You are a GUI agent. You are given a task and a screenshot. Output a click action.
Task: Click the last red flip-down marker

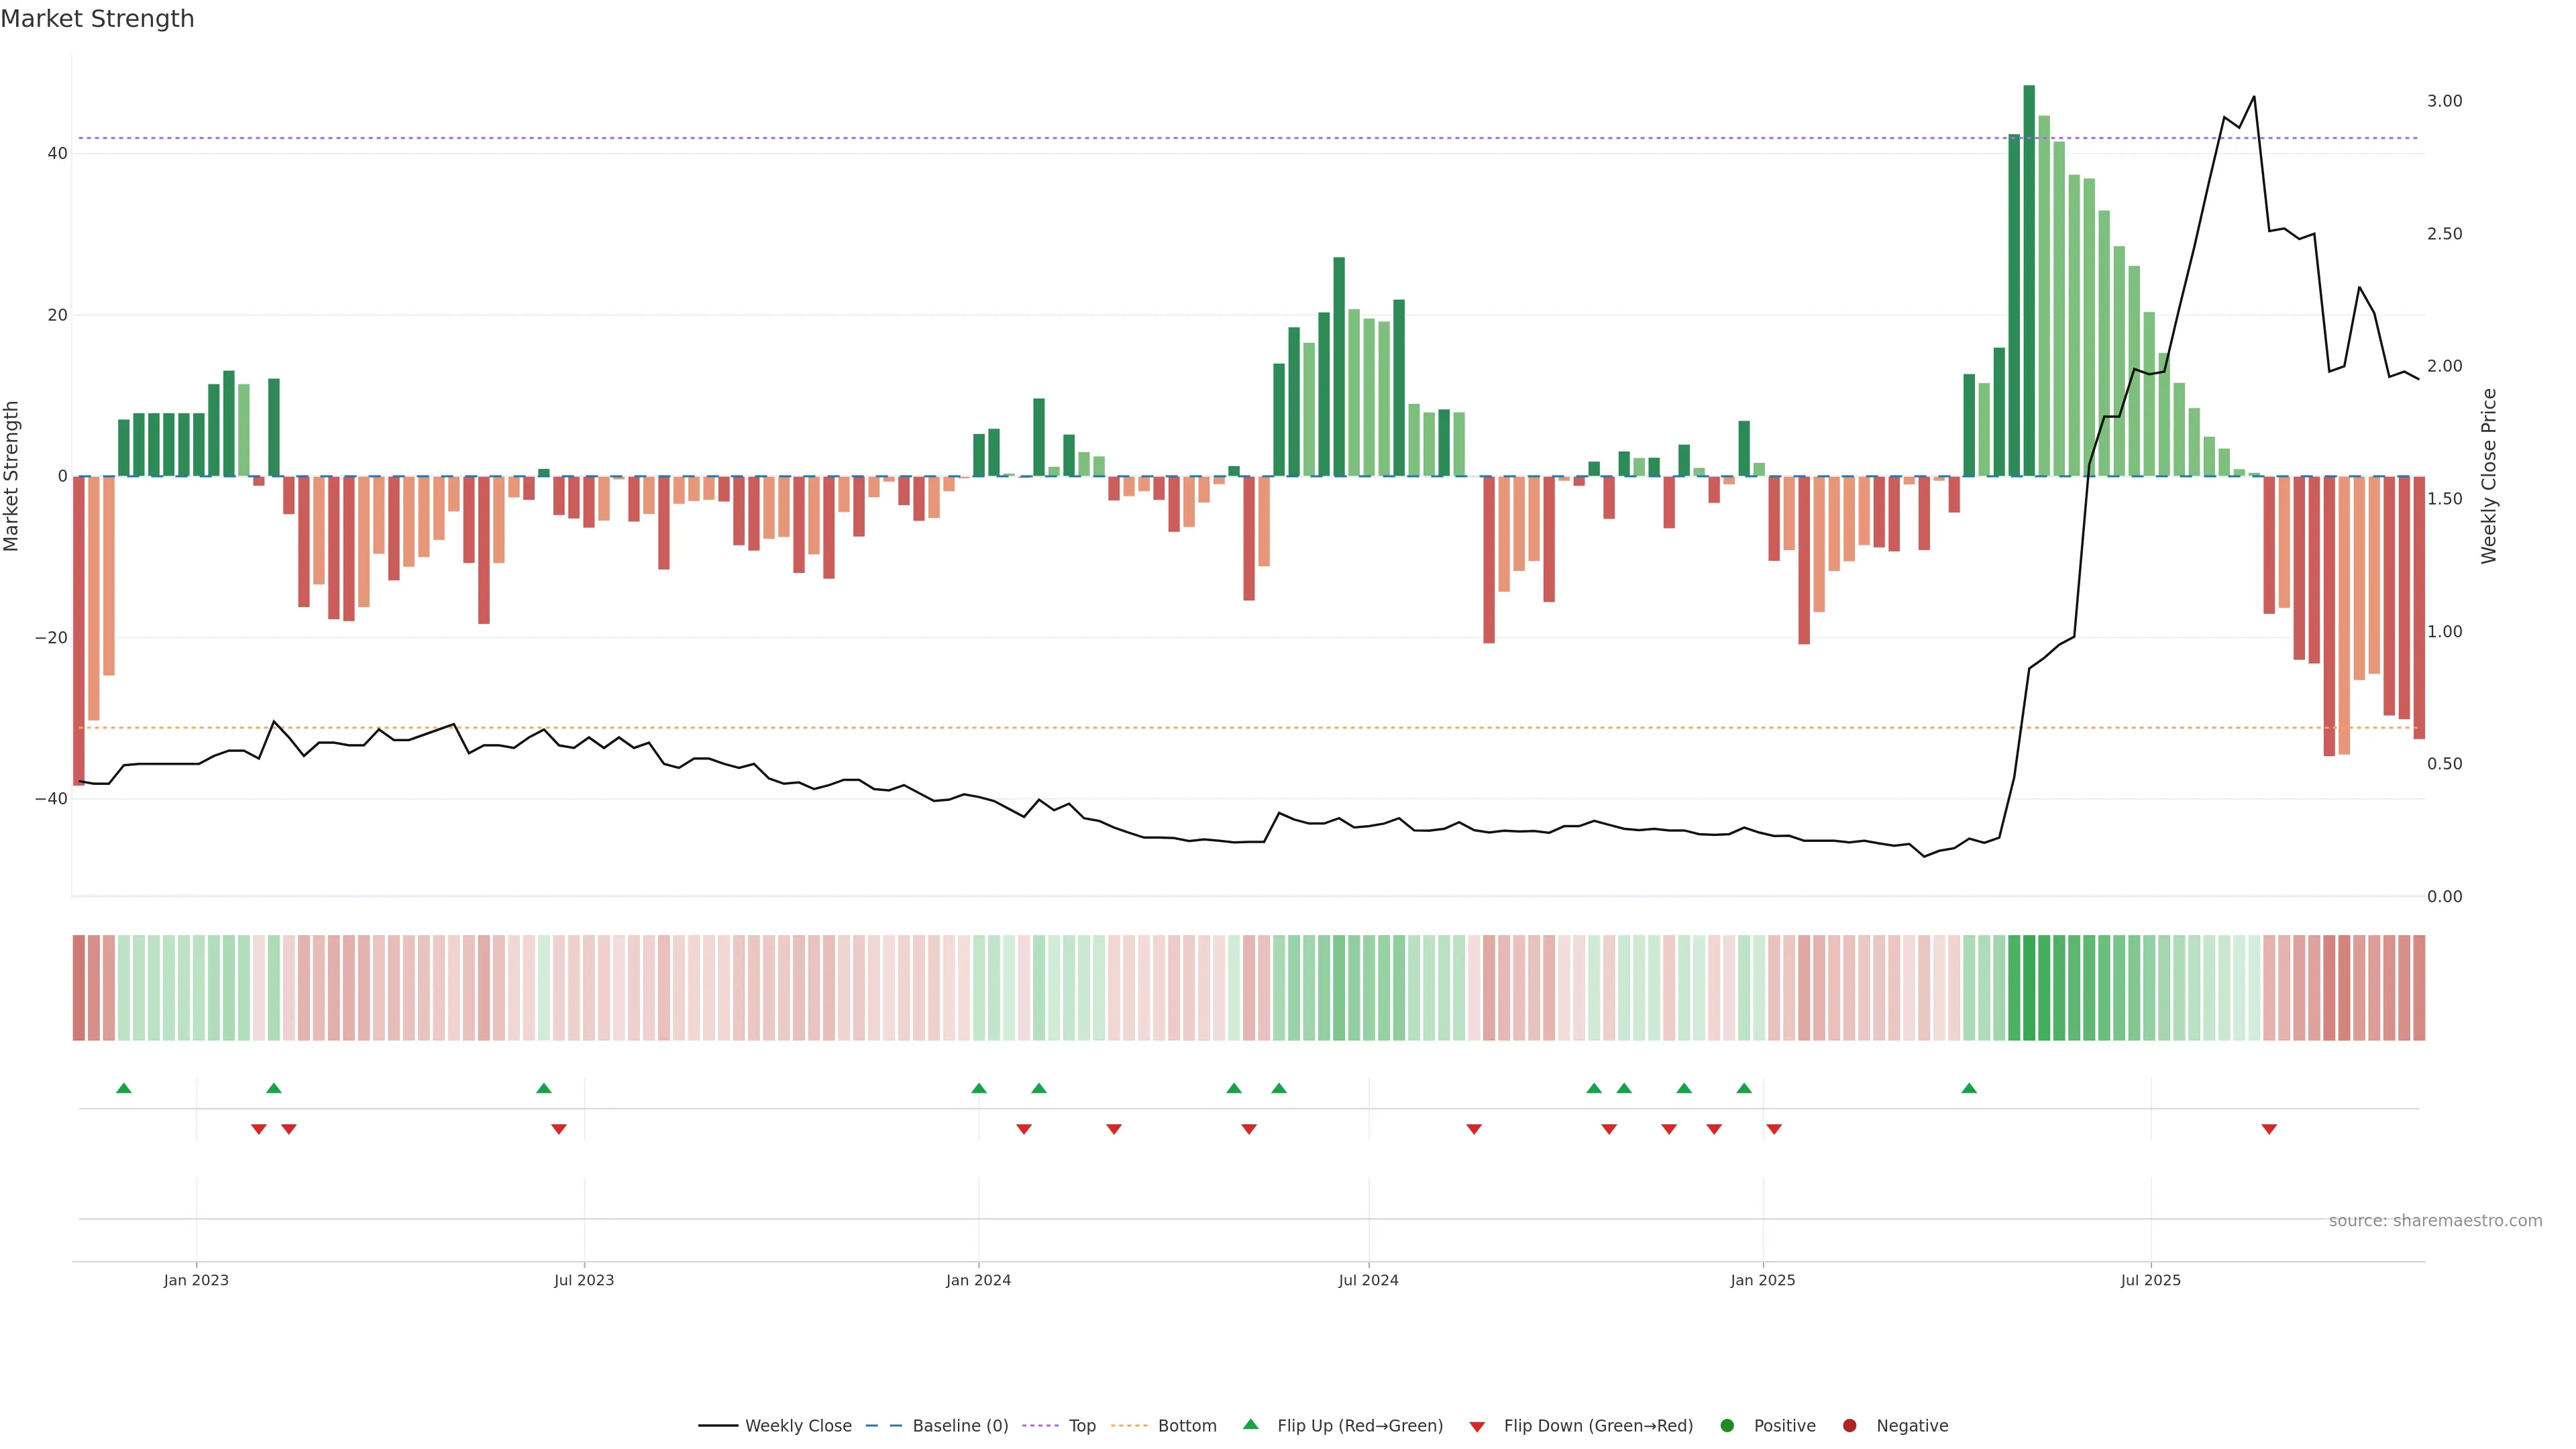(x=2269, y=1129)
